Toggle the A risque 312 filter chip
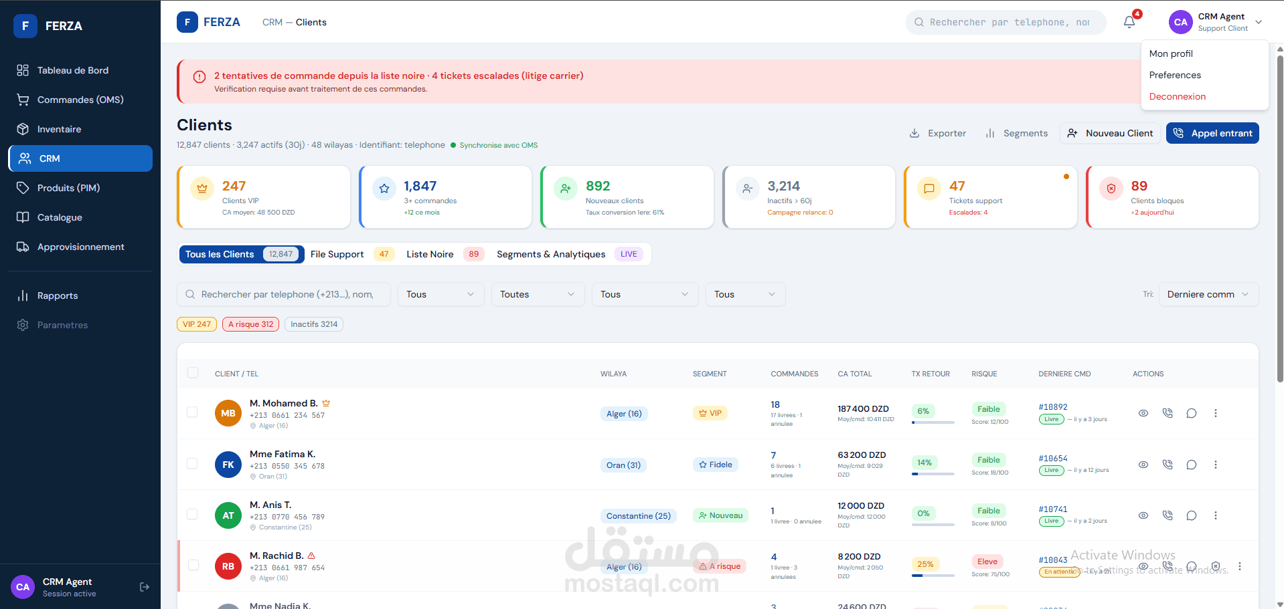The height and width of the screenshot is (609, 1284). point(250,324)
